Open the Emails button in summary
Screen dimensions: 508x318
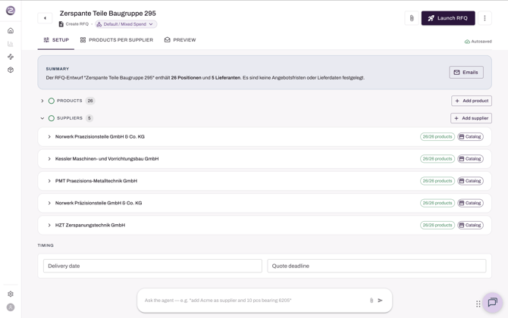tap(466, 73)
